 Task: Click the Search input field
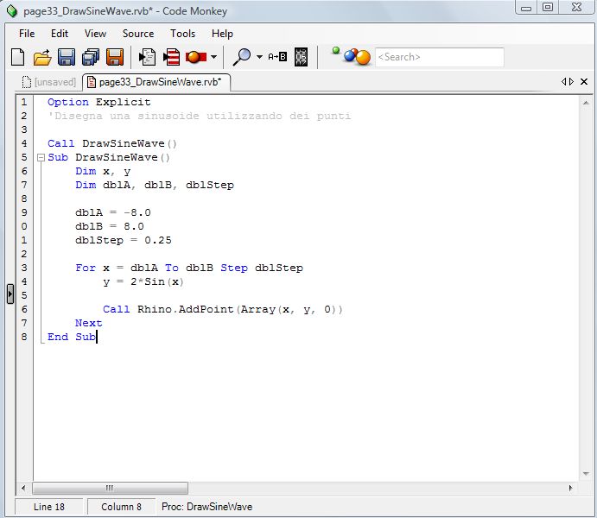click(x=440, y=57)
